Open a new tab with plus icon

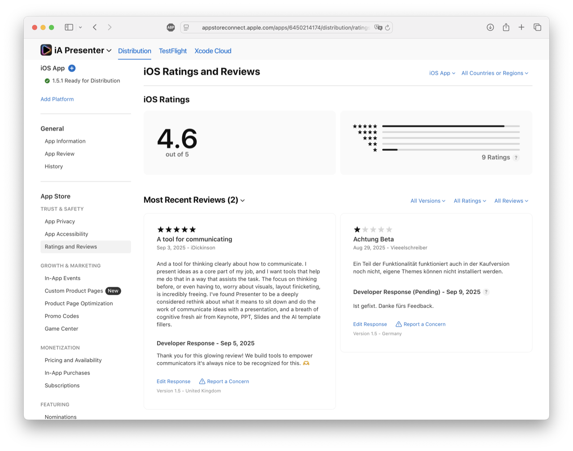(x=522, y=27)
